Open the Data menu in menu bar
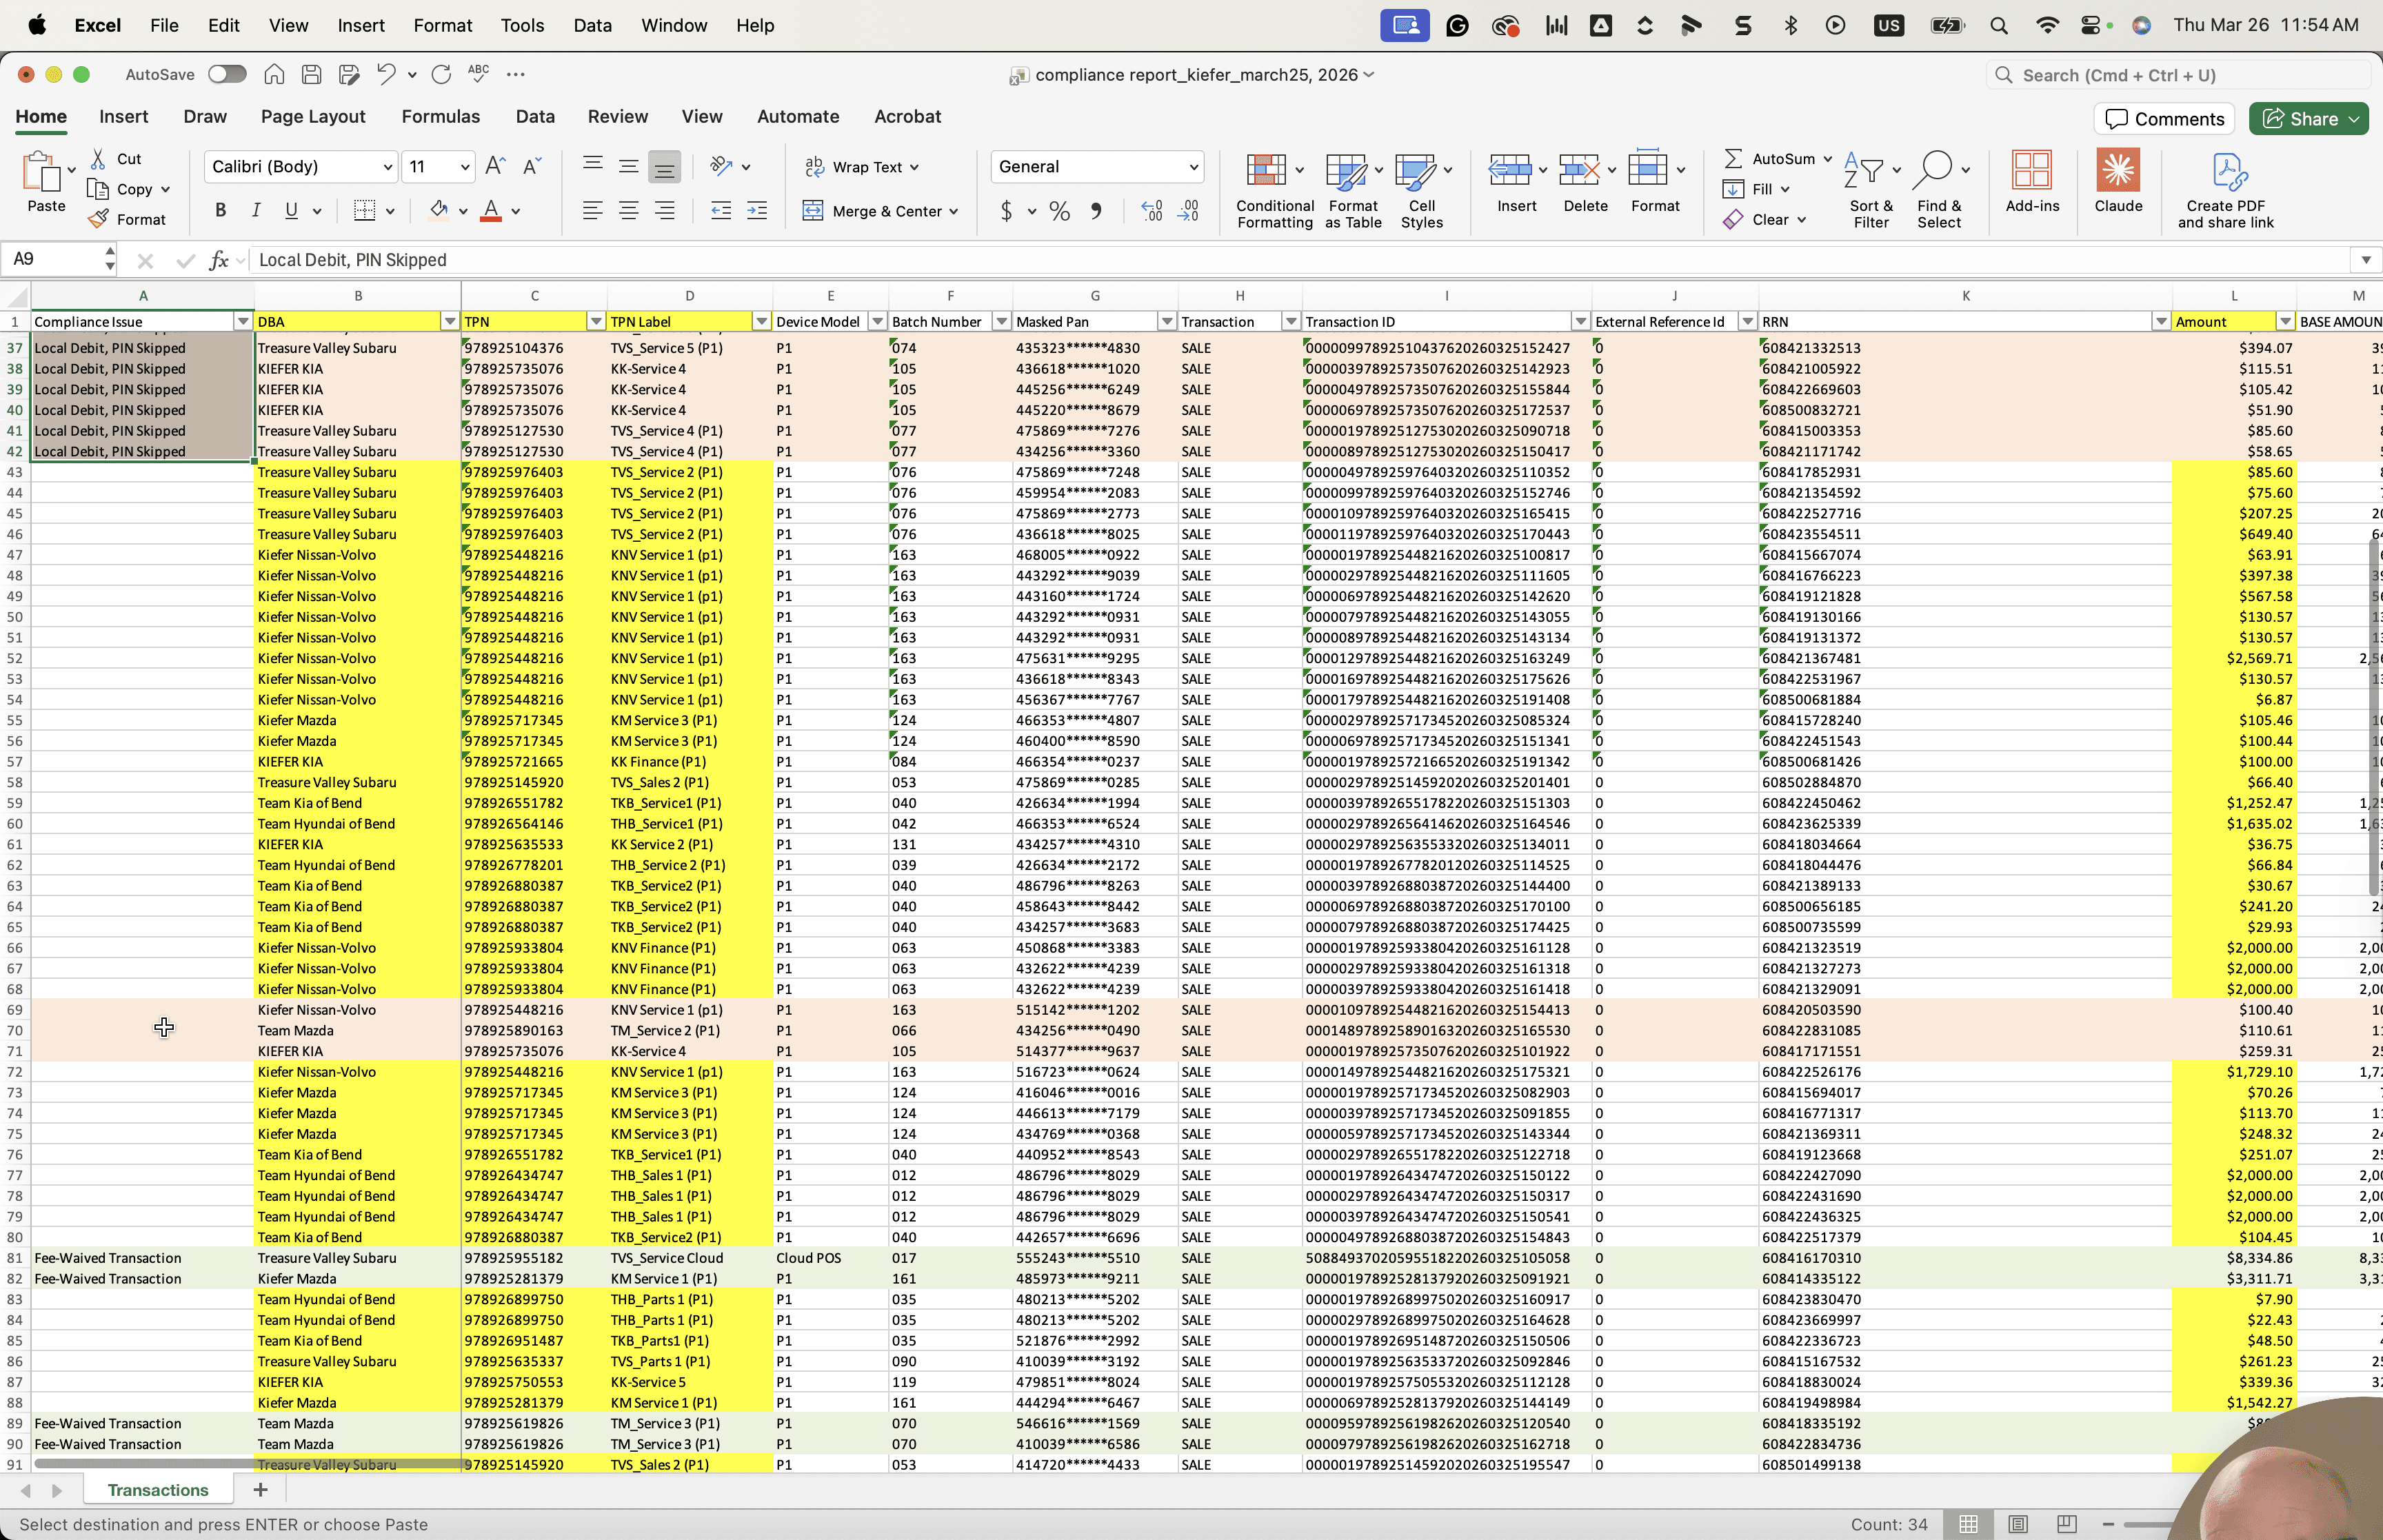This screenshot has width=2383, height=1540. pos(592,25)
